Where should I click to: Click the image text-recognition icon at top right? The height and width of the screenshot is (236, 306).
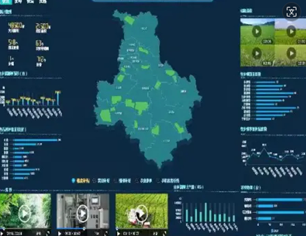click(292, 12)
